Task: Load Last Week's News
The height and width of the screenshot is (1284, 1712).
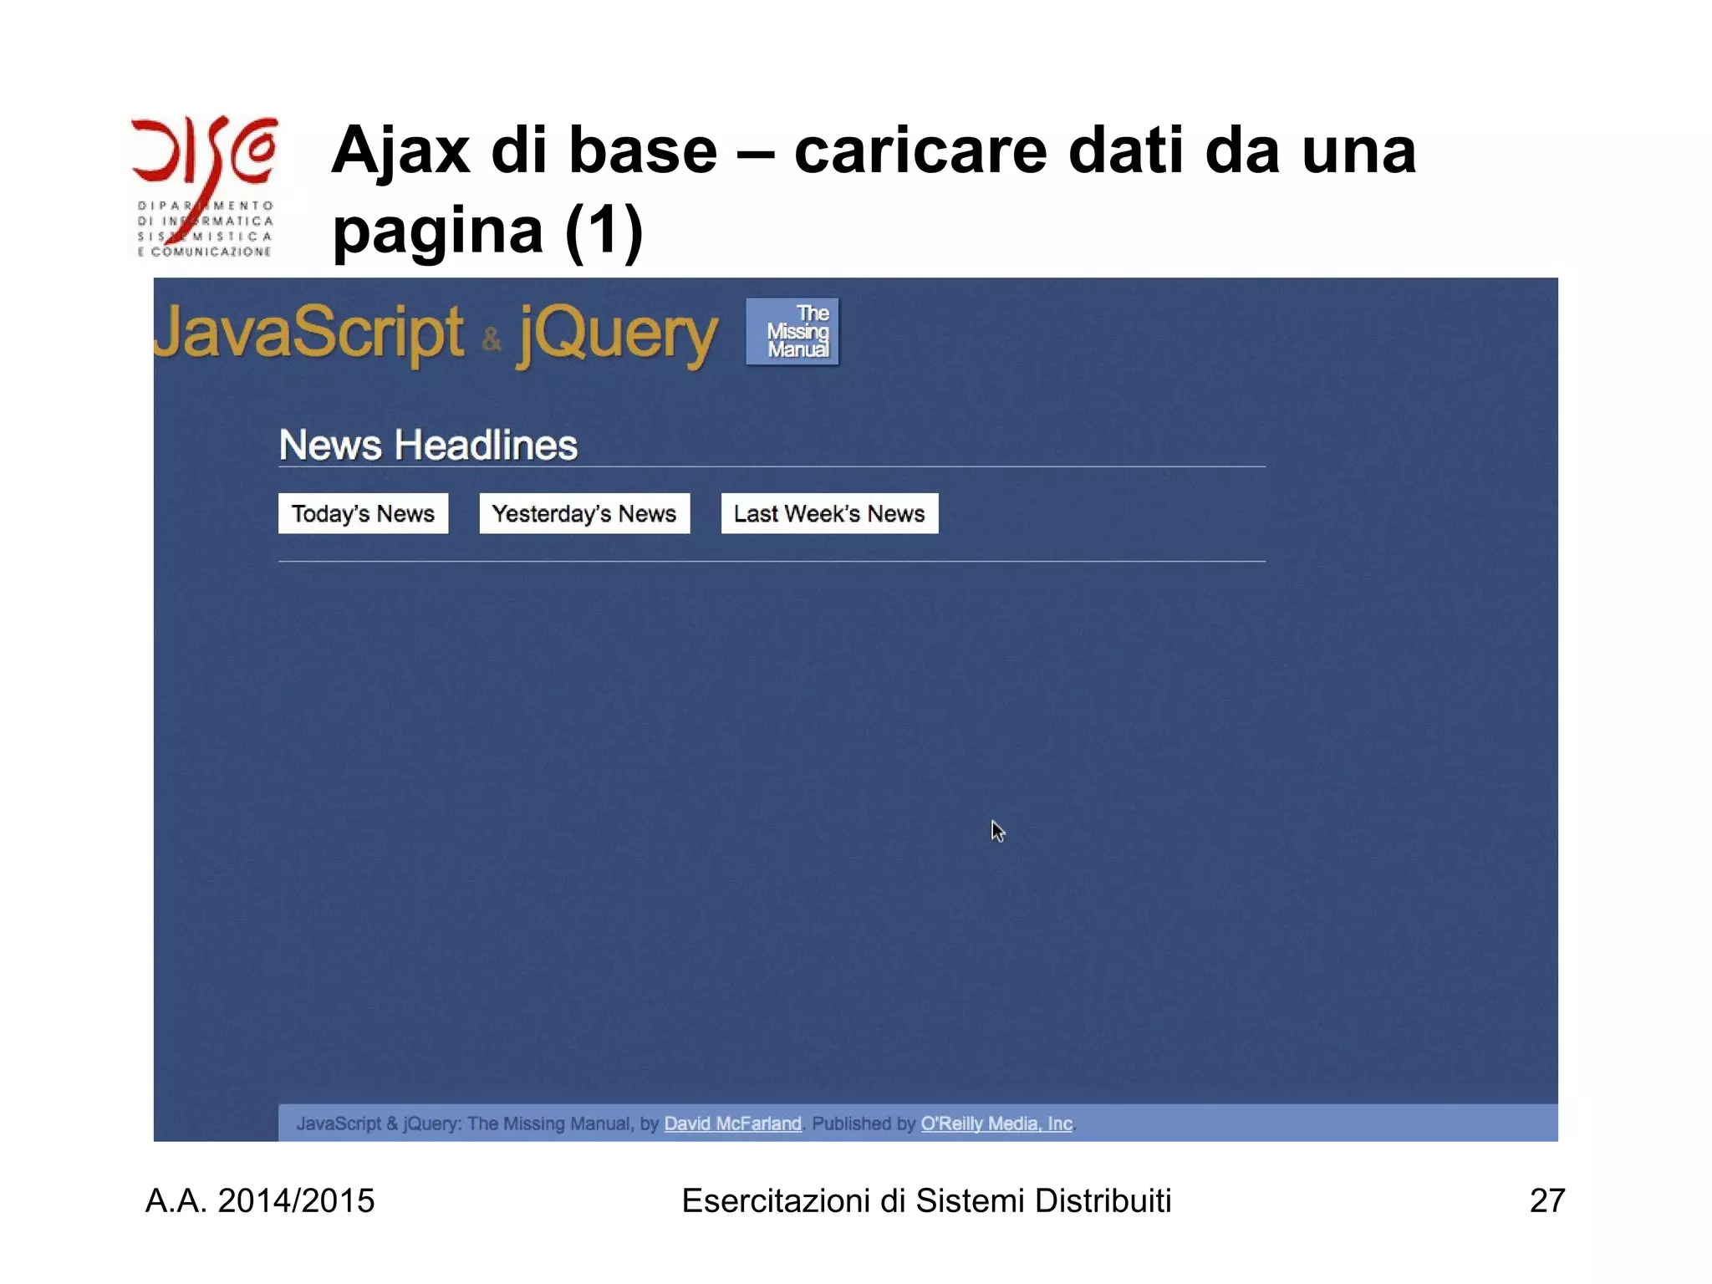Action: pyautogui.click(x=829, y=513)
